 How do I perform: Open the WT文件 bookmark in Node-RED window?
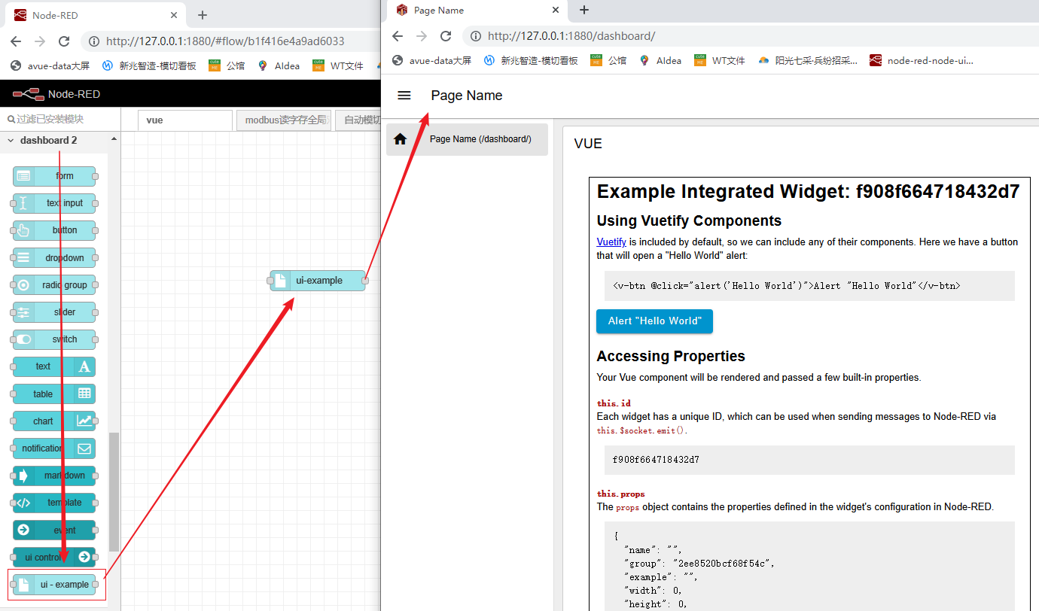tap(338, 66)
